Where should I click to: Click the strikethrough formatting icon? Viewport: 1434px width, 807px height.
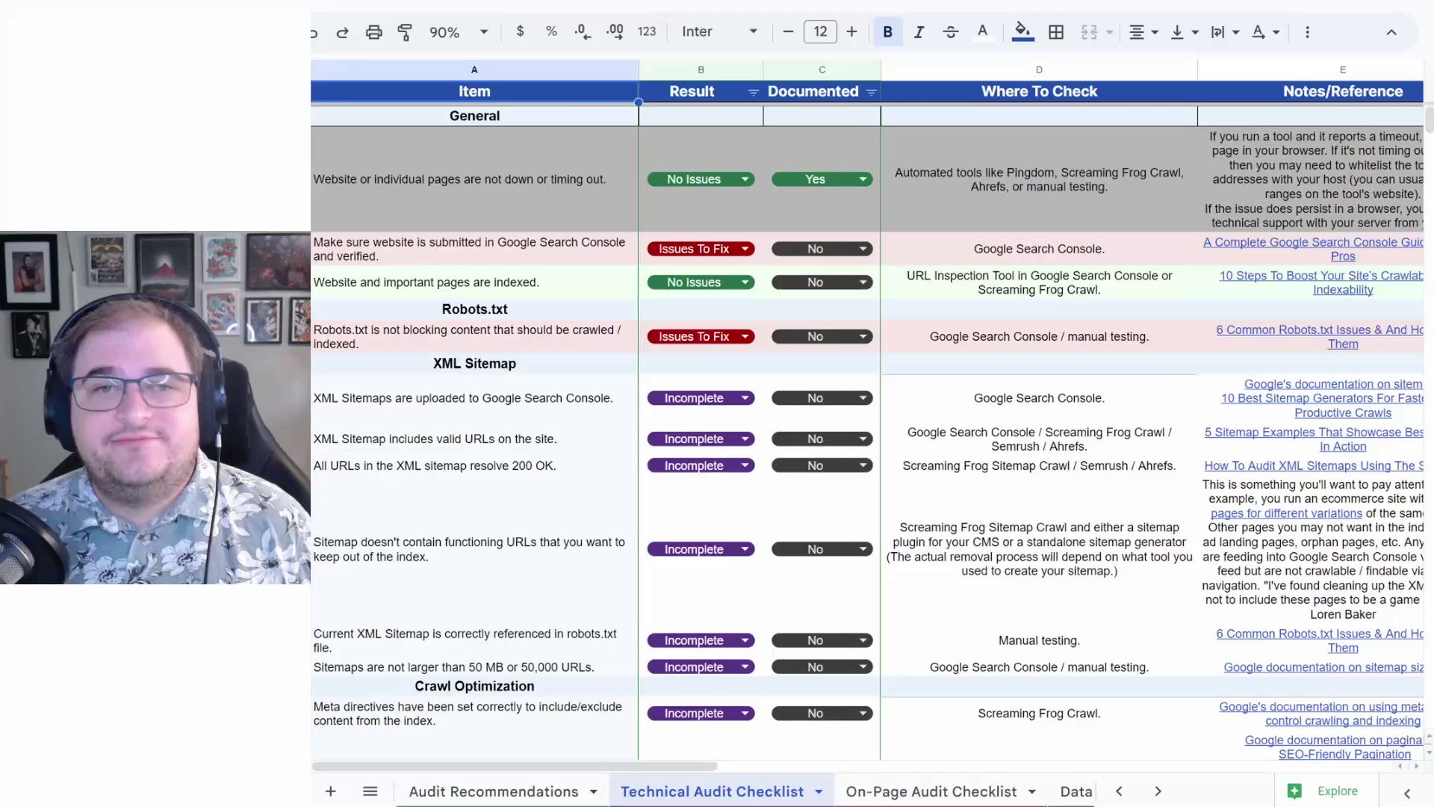950,32
